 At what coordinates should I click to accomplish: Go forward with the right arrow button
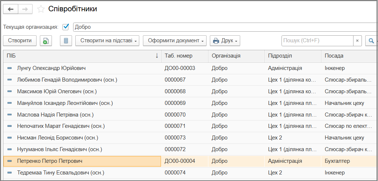coord(25,9)
